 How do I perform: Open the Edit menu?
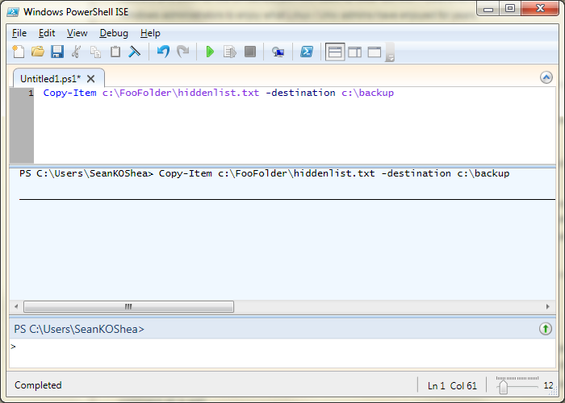(x=47, y=33)
